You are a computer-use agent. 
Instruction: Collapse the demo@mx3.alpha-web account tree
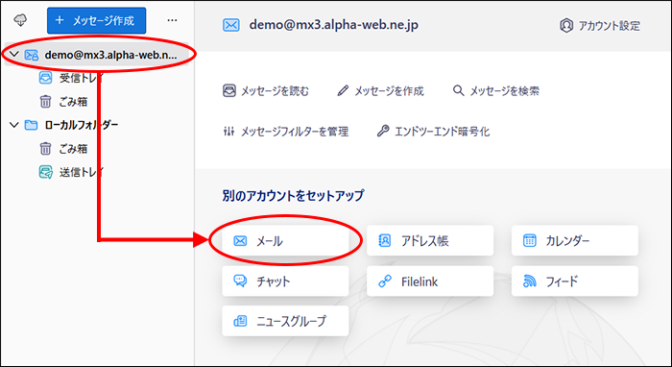coord(14,55)
